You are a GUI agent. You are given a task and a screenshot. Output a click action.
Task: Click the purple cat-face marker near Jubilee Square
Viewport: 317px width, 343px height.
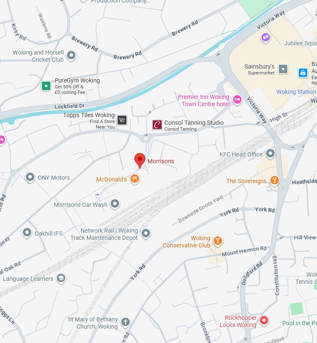[x=265, y=38]
